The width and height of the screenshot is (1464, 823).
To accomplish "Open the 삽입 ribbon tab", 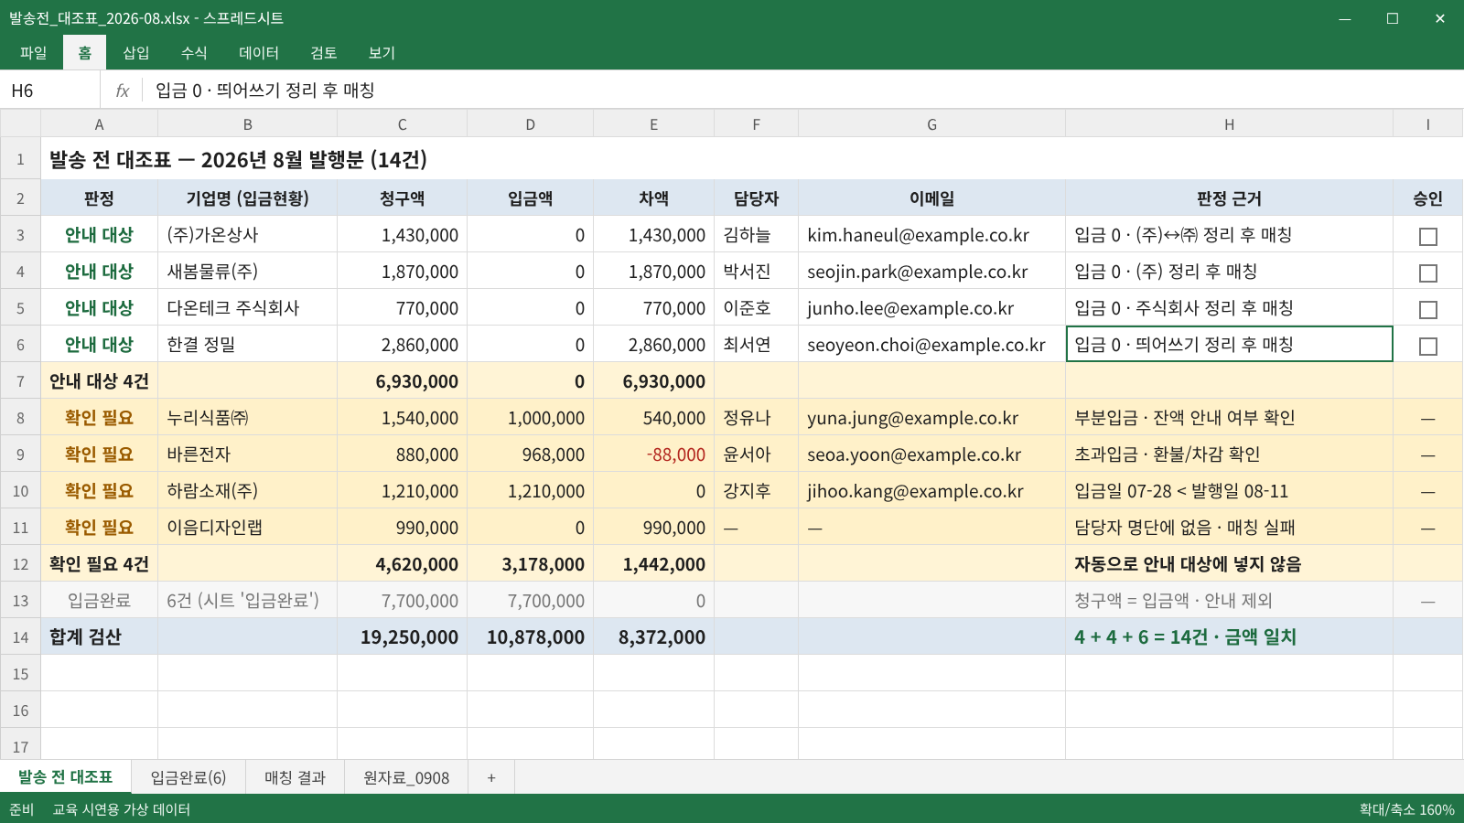I will [x=135, y=53].
